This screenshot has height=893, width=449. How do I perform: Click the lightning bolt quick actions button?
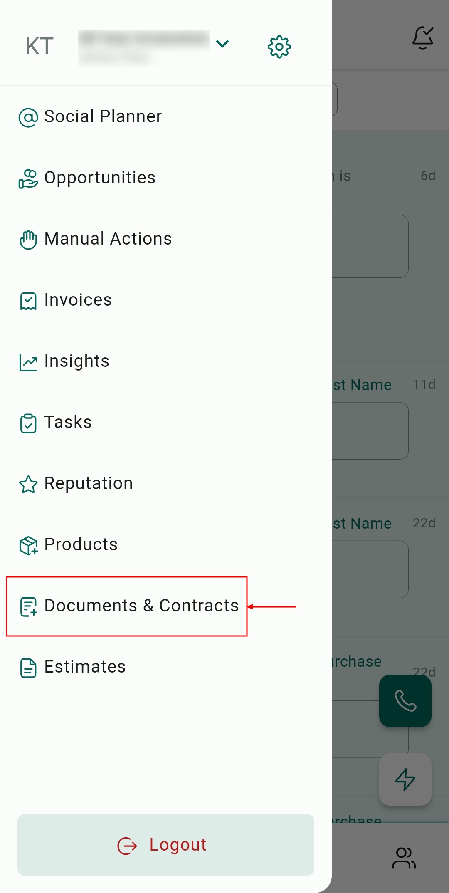point(405,779)
